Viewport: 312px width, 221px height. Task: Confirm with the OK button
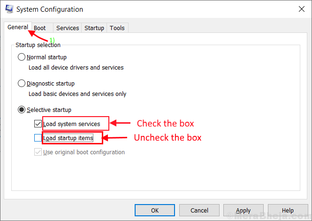pos(155,210)
